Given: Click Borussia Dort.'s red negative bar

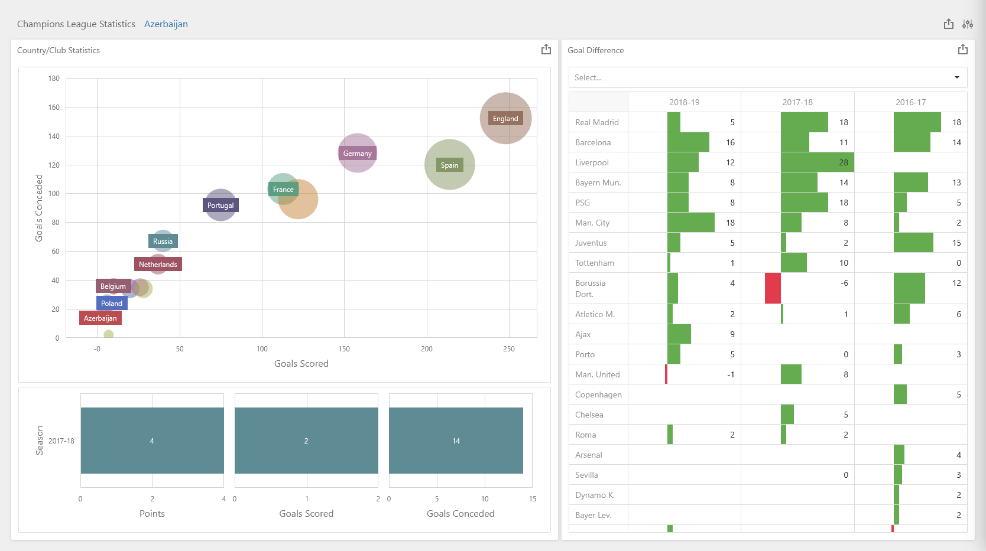Looking at the screenshot, I should pos(773,288).
